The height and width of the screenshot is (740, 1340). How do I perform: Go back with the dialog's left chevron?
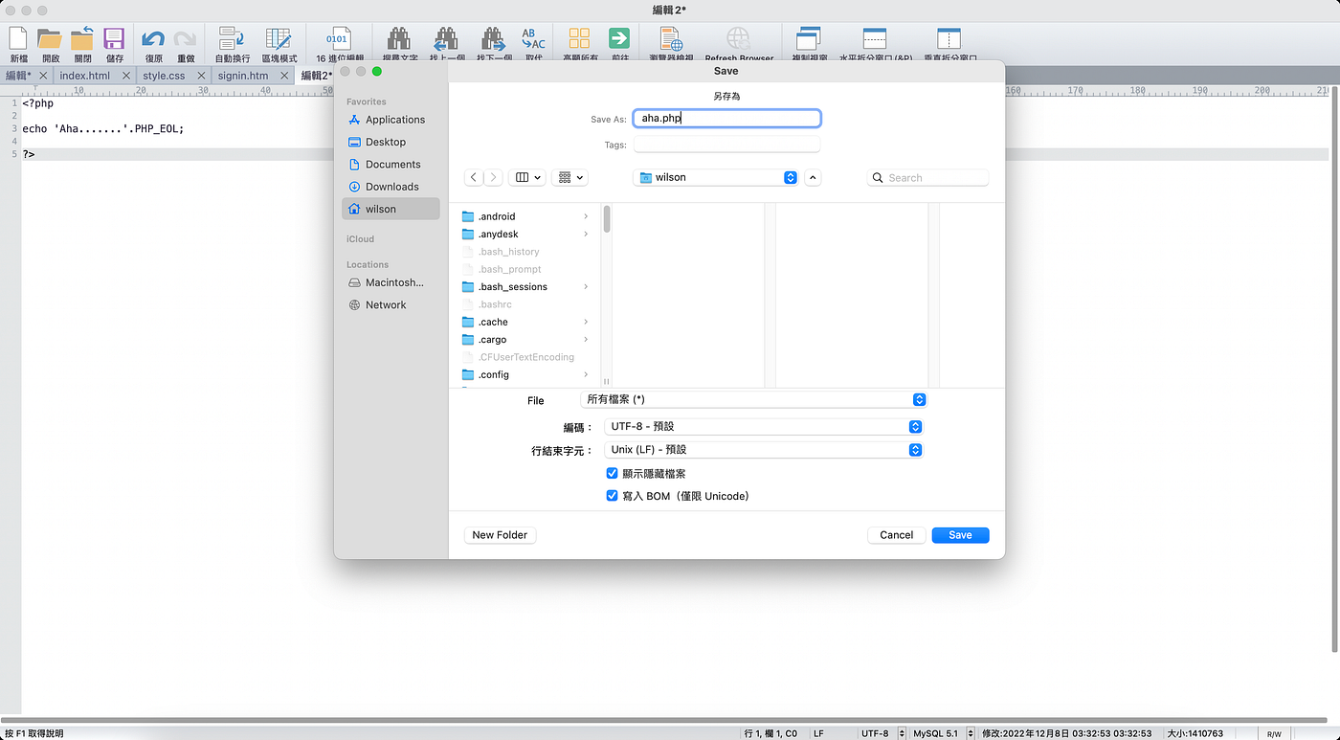pos(474,177)
